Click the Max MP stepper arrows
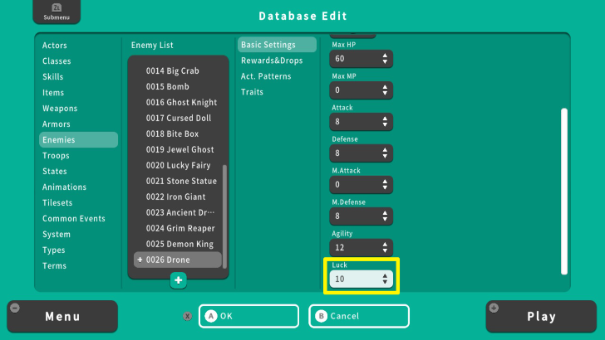The height and width of the screenshot is (340, 605). pos(385,90)
